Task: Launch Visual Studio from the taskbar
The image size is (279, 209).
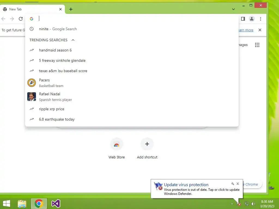Action: click(56, 204)
